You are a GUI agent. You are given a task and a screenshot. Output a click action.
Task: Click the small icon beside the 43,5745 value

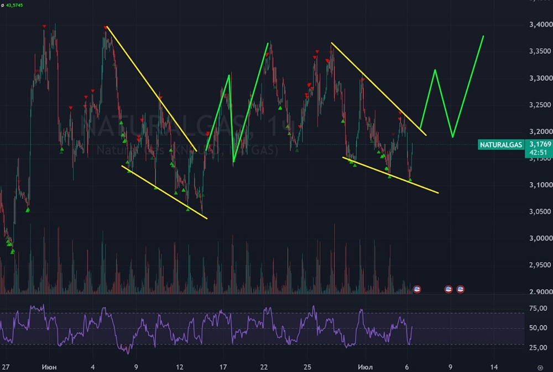click(2, 6)
